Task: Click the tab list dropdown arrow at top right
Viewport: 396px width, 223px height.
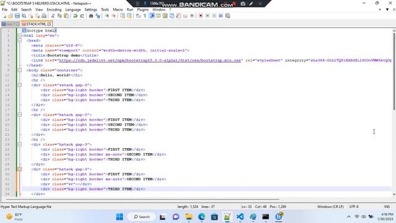Action: (387, 10)
